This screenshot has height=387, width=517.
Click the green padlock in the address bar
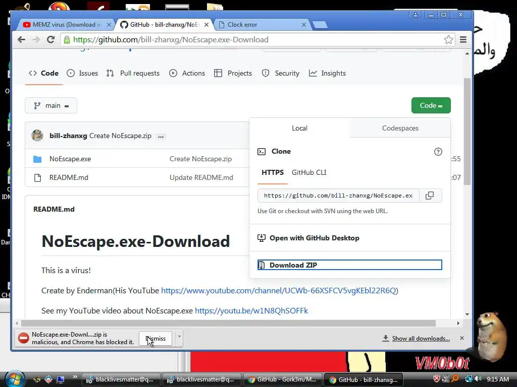[67, 40]
